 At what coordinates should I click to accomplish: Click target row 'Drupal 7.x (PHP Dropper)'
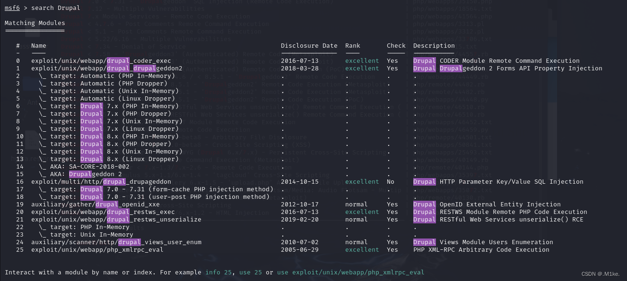click(105, 114)
